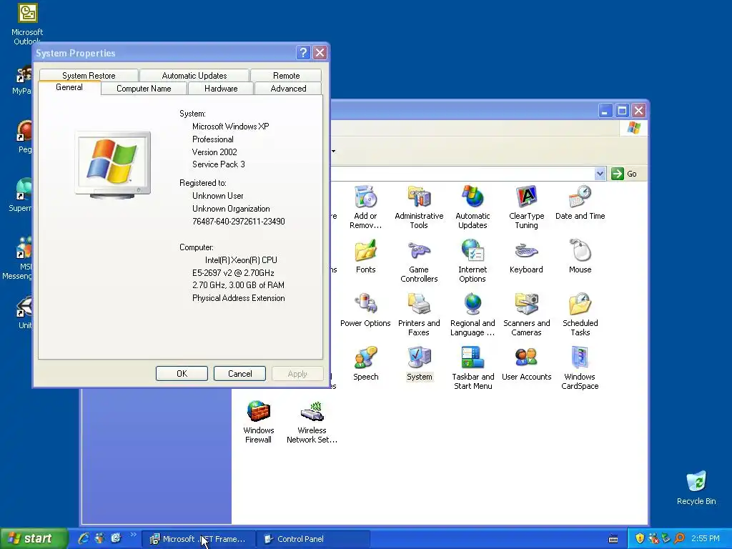Image resolution: width=732 pixels, height=549 pixels.
Task: Open Internet Options icon
Action: 473,261
